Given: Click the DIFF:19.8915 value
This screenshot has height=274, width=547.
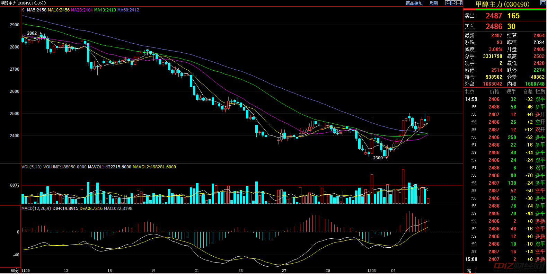Looking at the screenshot, I should pyautogui.click(x=65, y=209).
